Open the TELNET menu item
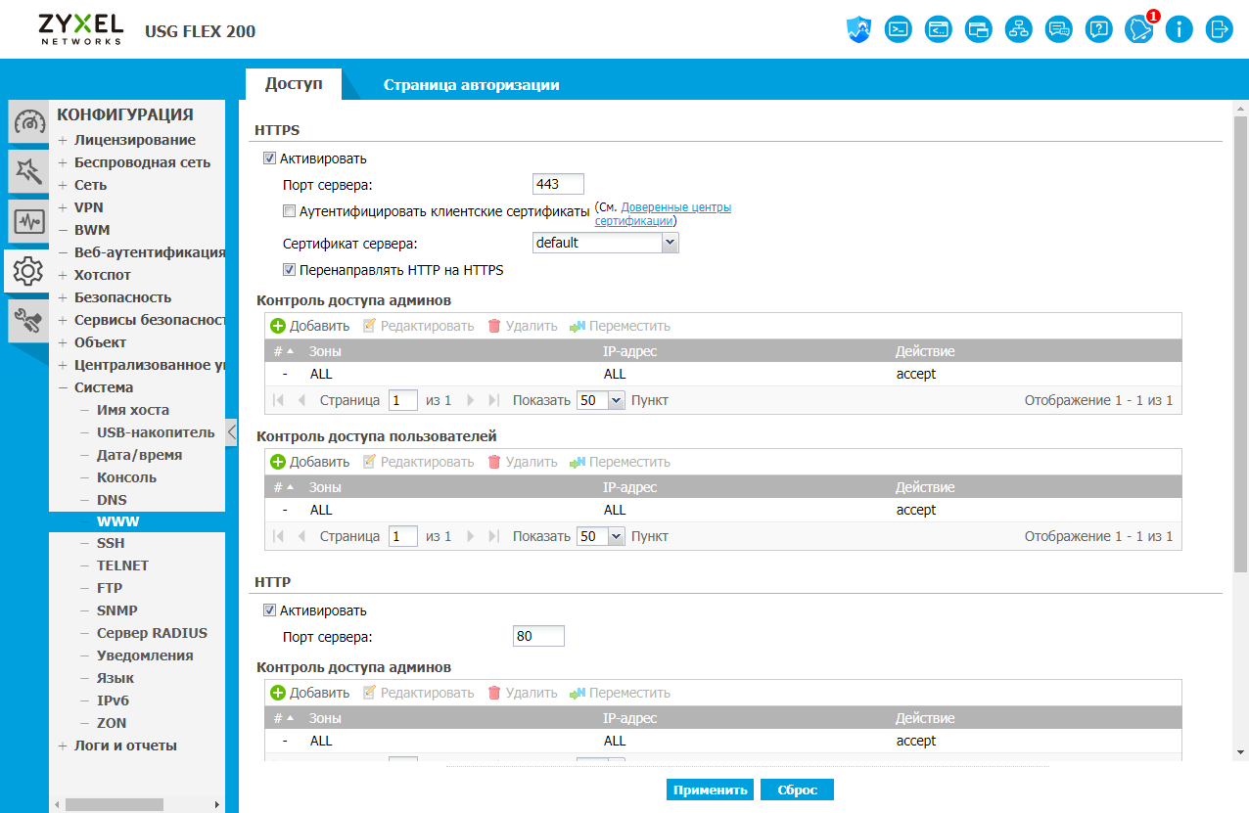This screenshot has height=813, width=1249. (x=122, y=565)
